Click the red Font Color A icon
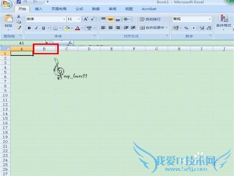 tap(78, 28)
